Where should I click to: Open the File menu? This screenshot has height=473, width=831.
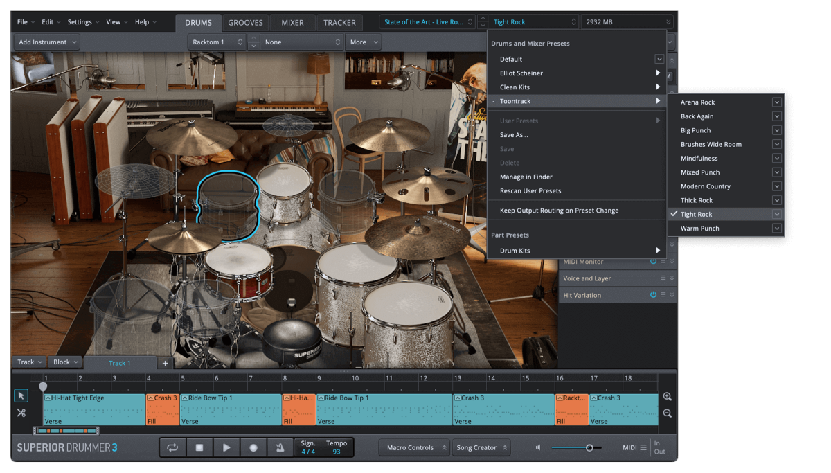(x=26, y=22)
